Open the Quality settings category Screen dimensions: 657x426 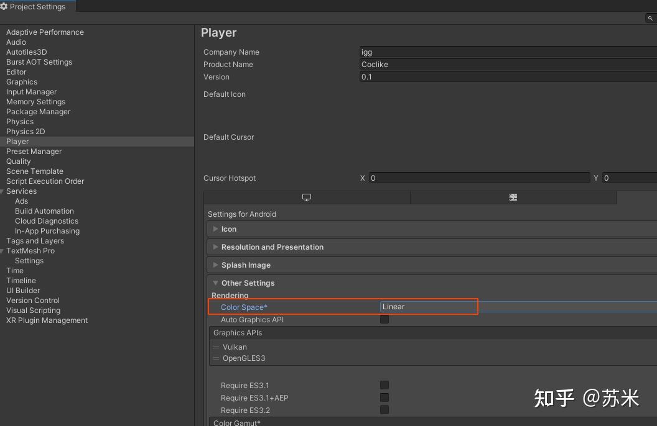tap(19, 161)
